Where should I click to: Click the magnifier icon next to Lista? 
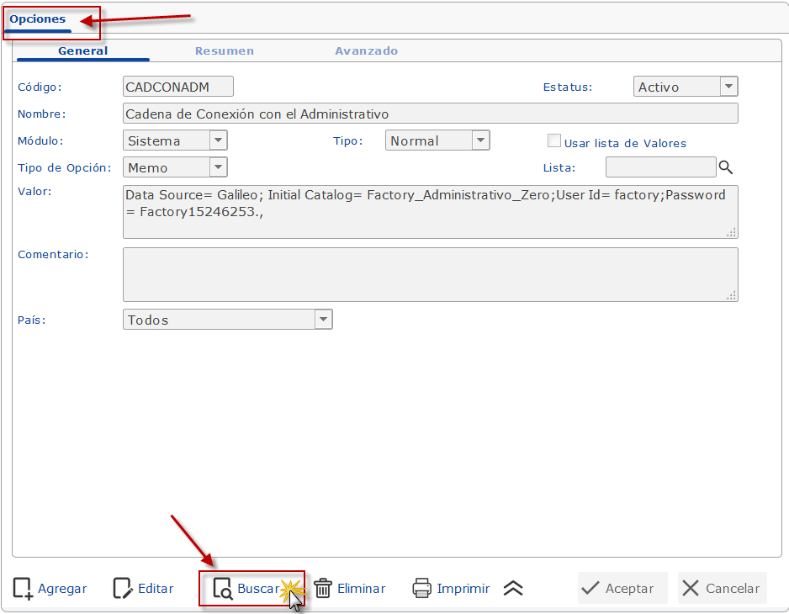pyautogui.click(x=726, y=167)
